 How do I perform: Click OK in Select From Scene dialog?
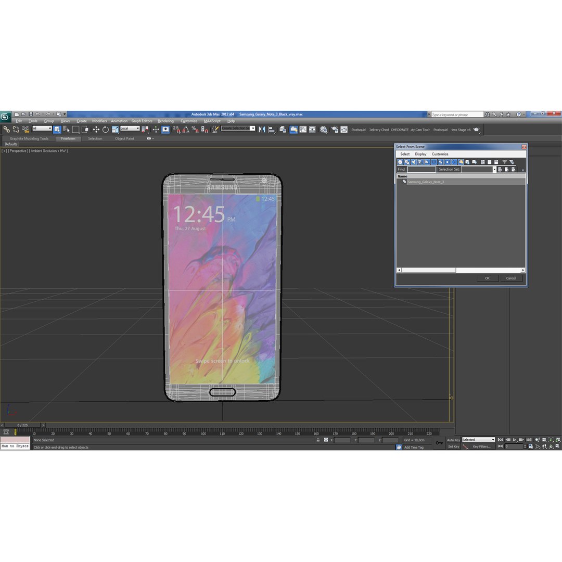point(487,278)
